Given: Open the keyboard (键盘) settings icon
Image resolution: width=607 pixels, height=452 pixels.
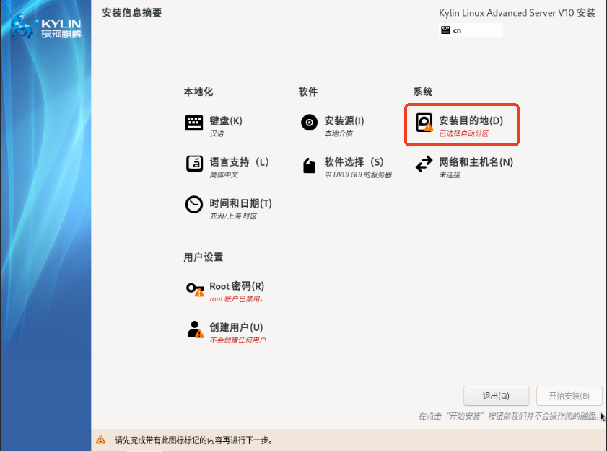Looking at the screenshot, I should point(194,123).
